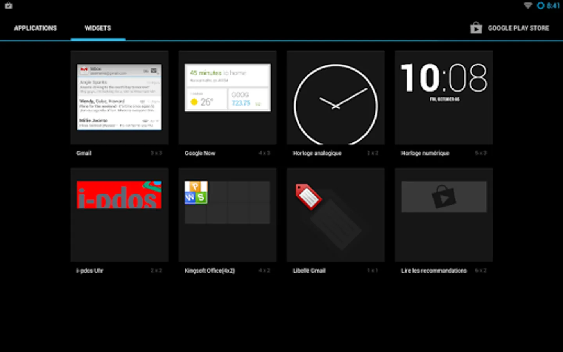The height and width of the screenshot is (352, 563).
Task: Select the Gmail inbox widget preview
Action: point(119,97)
